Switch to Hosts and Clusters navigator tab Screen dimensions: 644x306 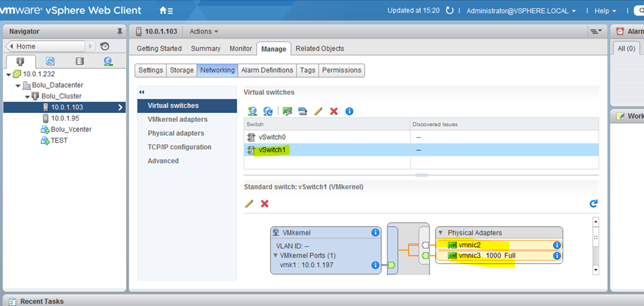pos(20,61)
